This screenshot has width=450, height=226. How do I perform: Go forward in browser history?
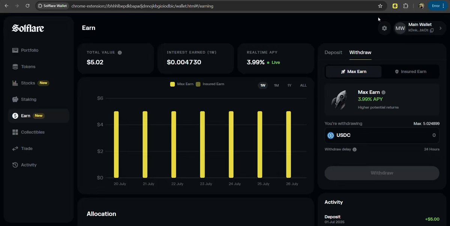point(17,6)
